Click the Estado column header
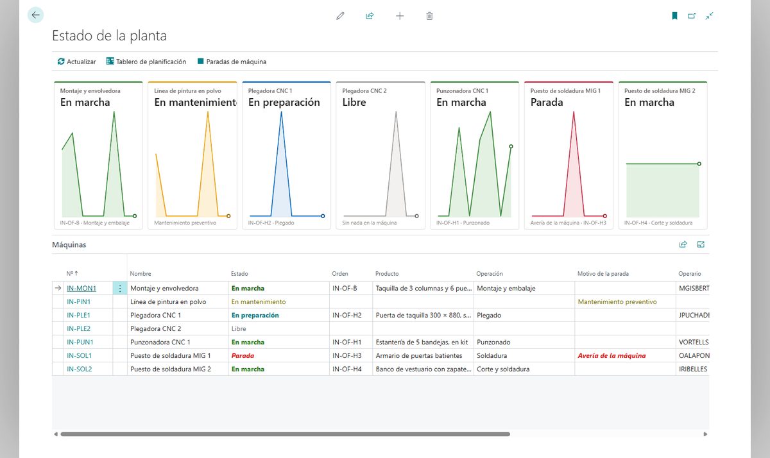770x458 pixels. 239,274
